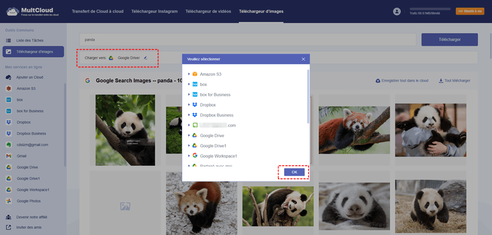Click the Dropbox sidebar icon

click(x=9, y=122)
